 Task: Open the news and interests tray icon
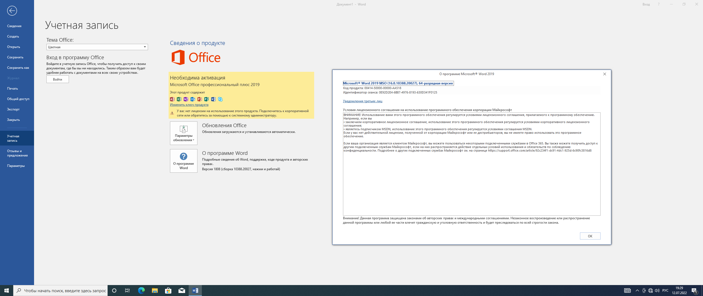[627, 291]
